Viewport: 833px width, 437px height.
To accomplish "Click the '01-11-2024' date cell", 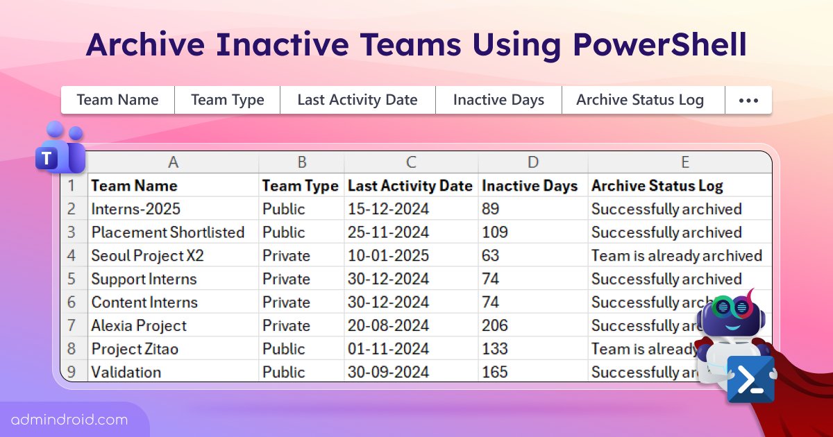I will click(411, 349).
